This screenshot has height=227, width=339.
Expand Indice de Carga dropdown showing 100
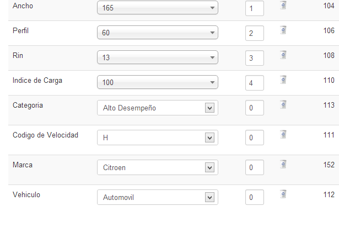[x=158, y=82]
